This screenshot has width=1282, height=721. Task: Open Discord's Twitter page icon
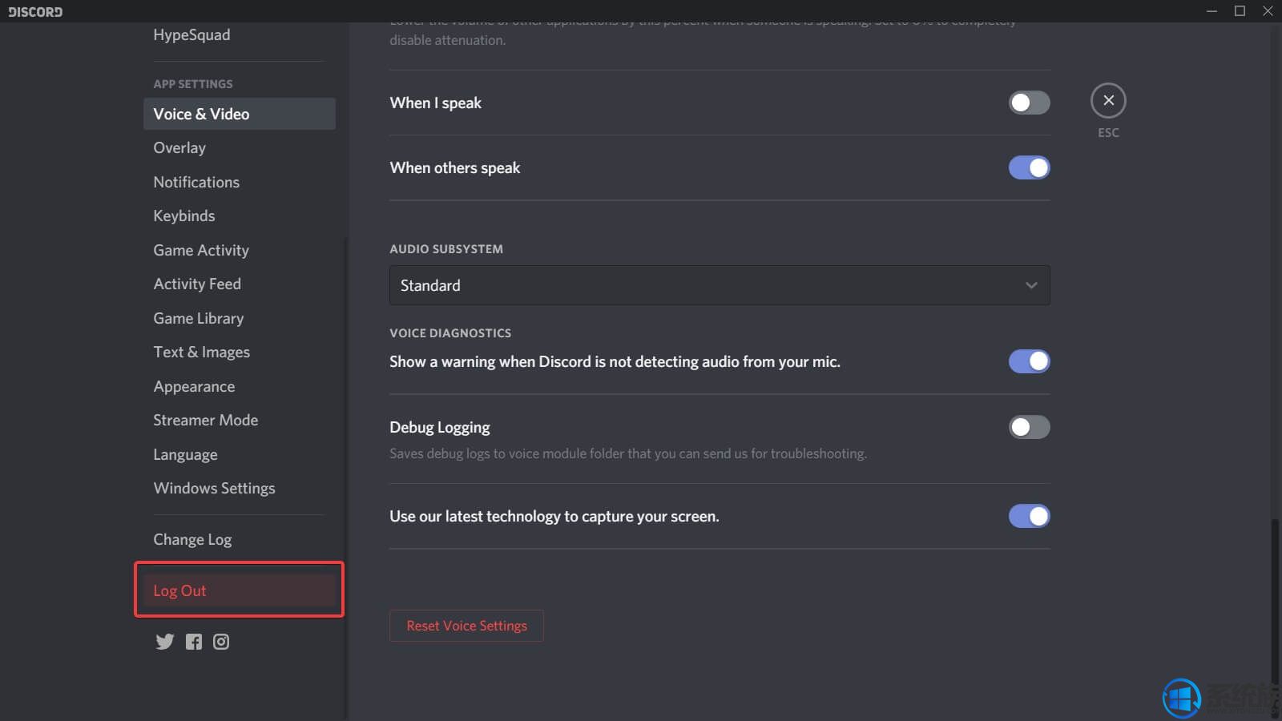(x=164, y=642)
